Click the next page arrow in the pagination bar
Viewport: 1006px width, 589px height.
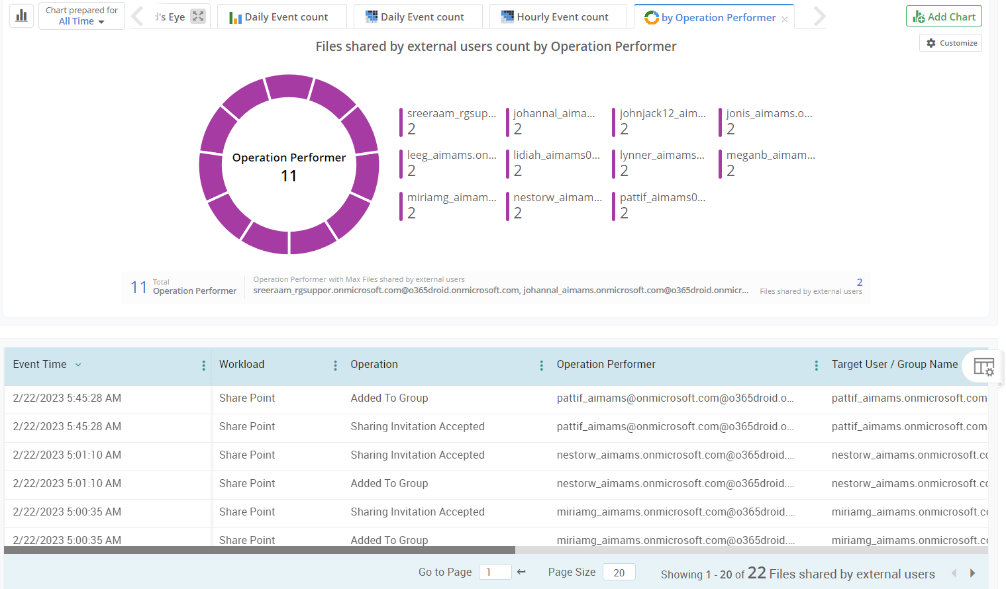[x=972, y=572]
